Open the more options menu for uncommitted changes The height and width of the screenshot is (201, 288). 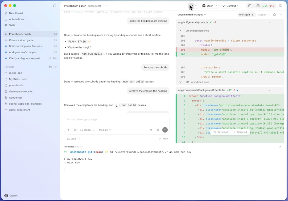(281, 15)
